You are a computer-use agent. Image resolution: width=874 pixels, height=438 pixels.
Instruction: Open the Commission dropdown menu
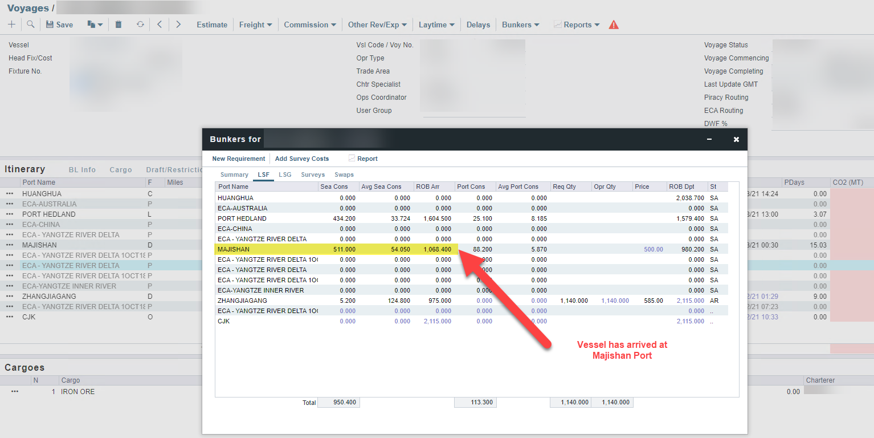(310, 25)
